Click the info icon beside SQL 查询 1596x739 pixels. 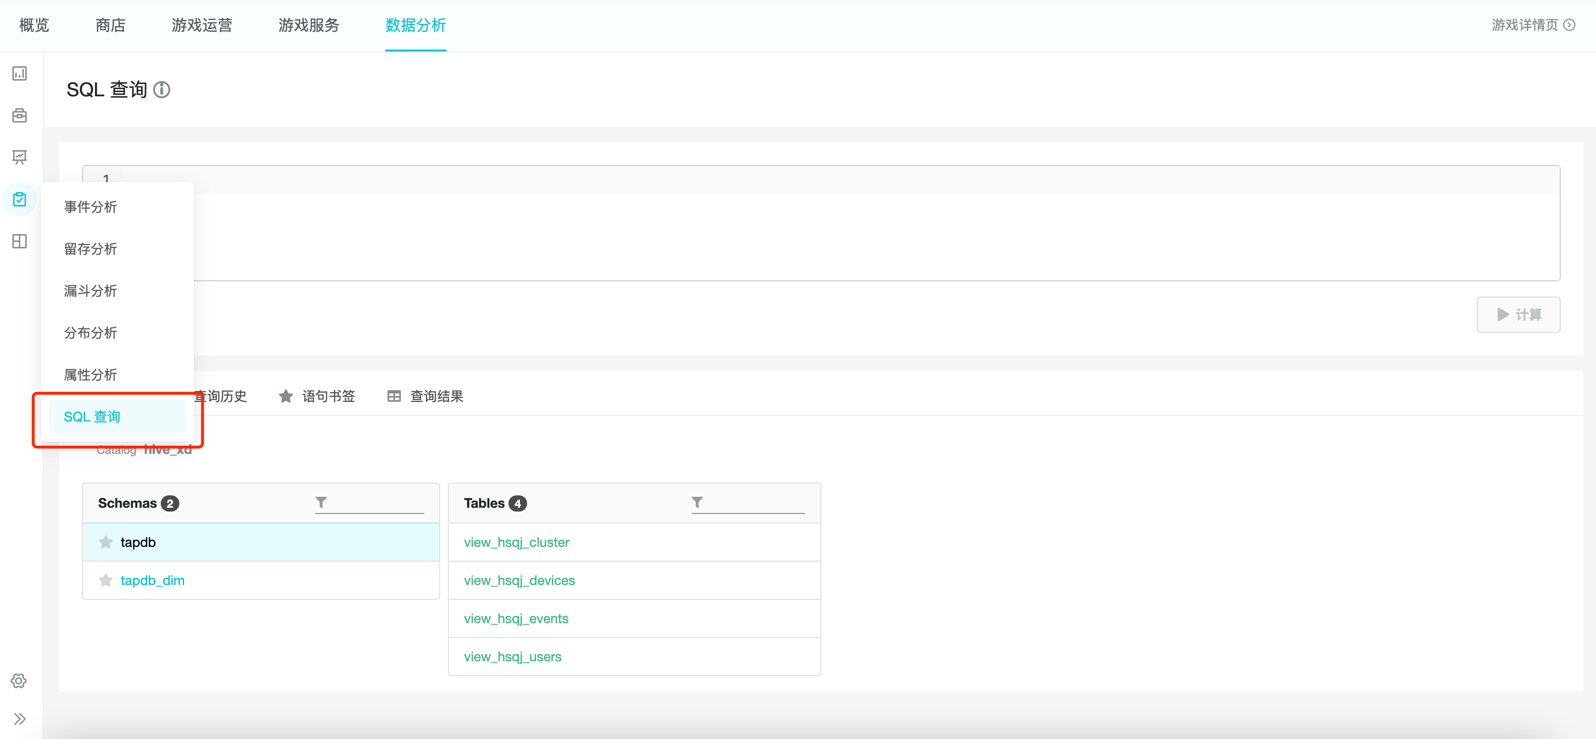click(x=162, y=90)
